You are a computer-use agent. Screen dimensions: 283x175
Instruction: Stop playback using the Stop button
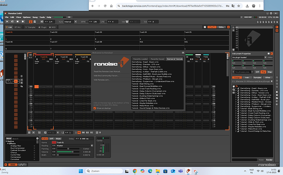[x=18, y=21]
